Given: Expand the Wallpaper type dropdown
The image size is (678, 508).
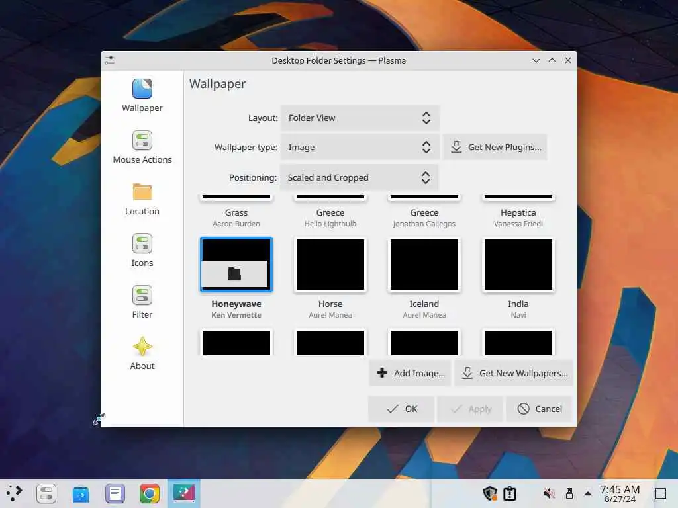Looking at the screenshot, I should pos(360,148).
